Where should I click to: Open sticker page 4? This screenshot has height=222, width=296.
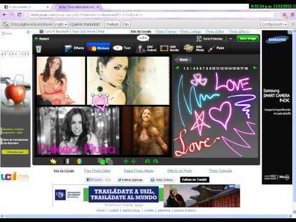coord(194,68)
